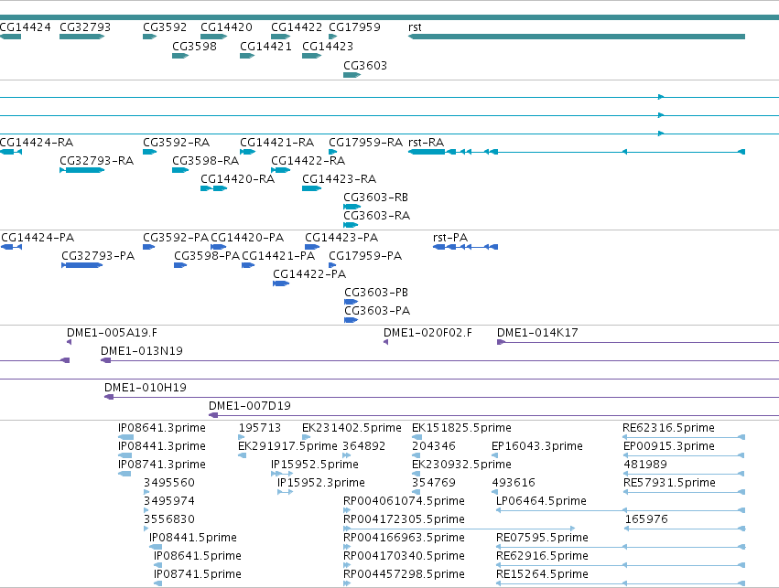Select the CG32793-PA protein label
This screenshot has height=588, width=779.
pos(98,256)
